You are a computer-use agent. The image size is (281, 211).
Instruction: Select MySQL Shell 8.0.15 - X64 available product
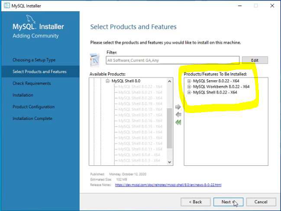[x=140, y=127]
